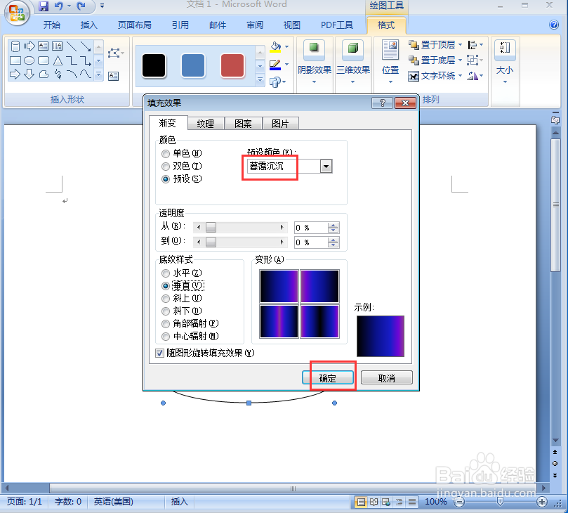Open the shadow effects button
Viewport: 568px width, 513px height.
(x=314, y=63)
